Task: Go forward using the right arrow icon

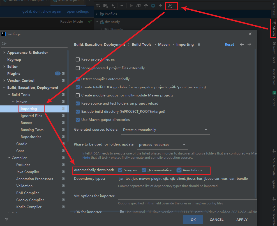Action: (249, 44)
